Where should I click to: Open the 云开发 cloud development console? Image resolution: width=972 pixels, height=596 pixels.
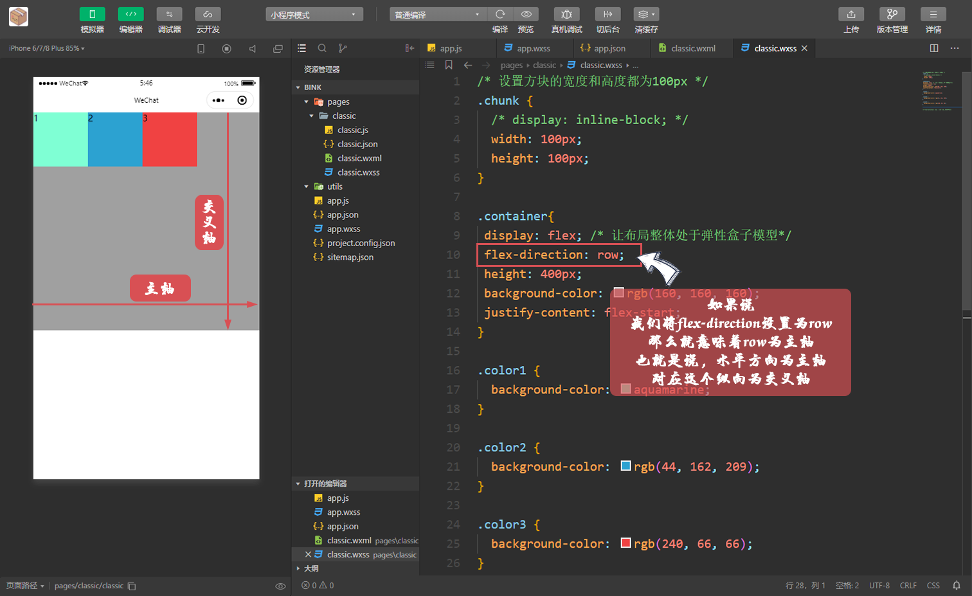click(207, 20)
